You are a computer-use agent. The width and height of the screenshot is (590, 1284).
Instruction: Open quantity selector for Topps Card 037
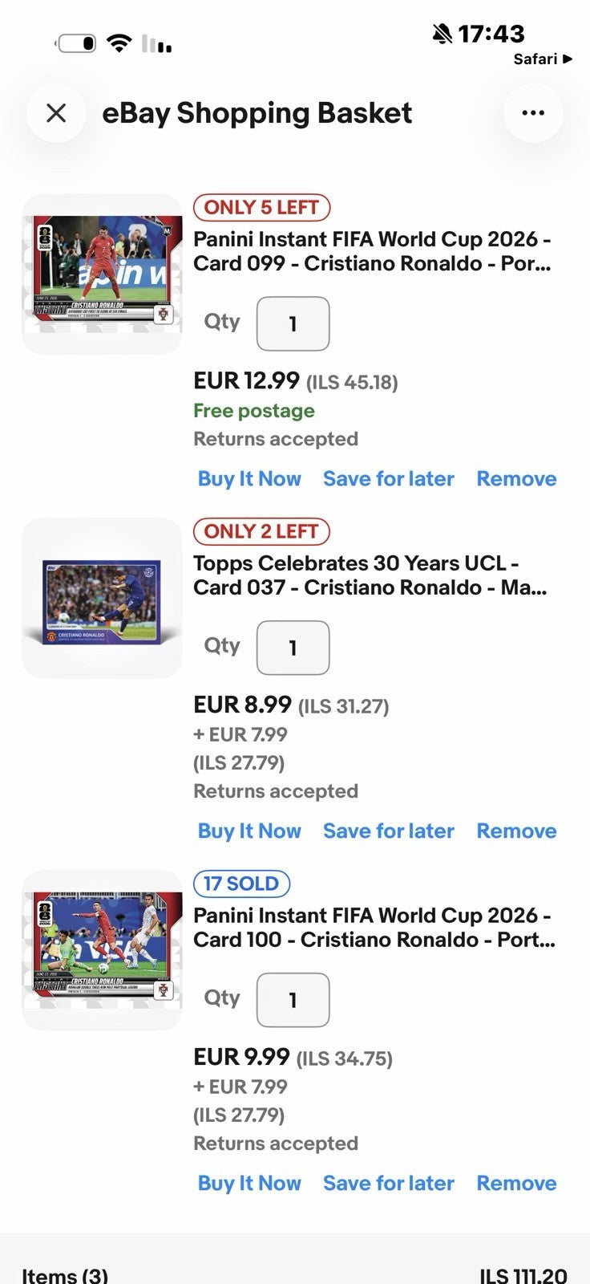click(x=293, y=648)
